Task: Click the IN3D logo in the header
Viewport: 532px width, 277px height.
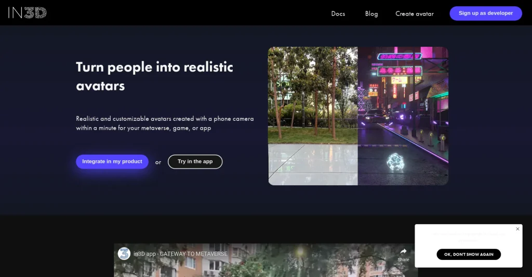Action: tap(27, 13)
